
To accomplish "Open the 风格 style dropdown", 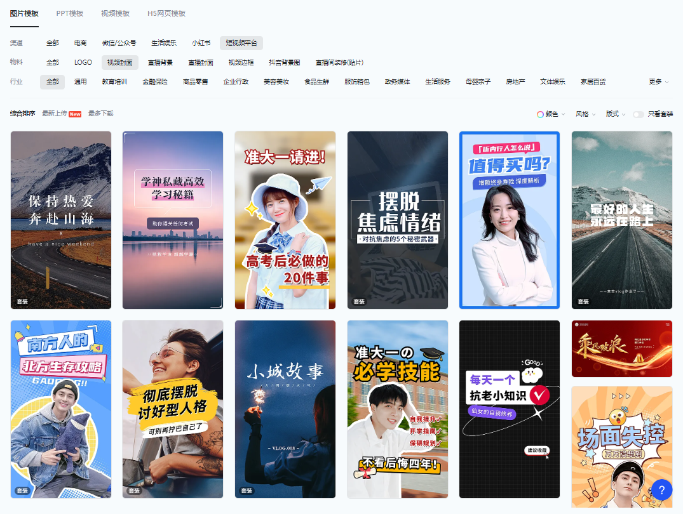I will coord(585,114).
